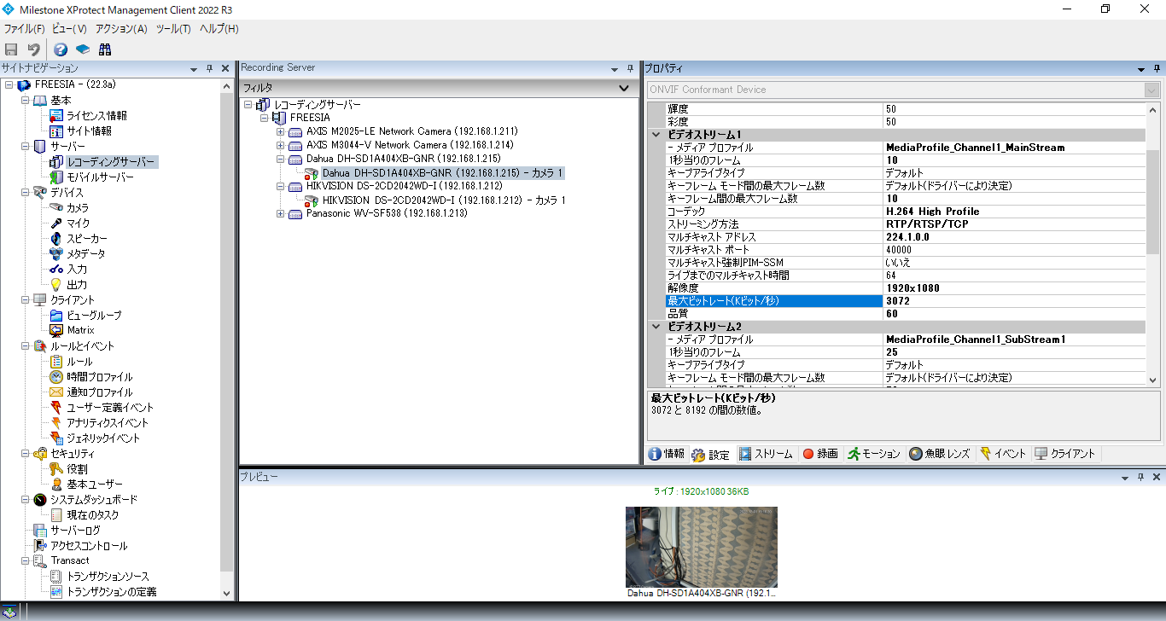This screenshot has width=1166, height=621.
Task: Collapse the デバイス tree node
Action: [26, 193]
